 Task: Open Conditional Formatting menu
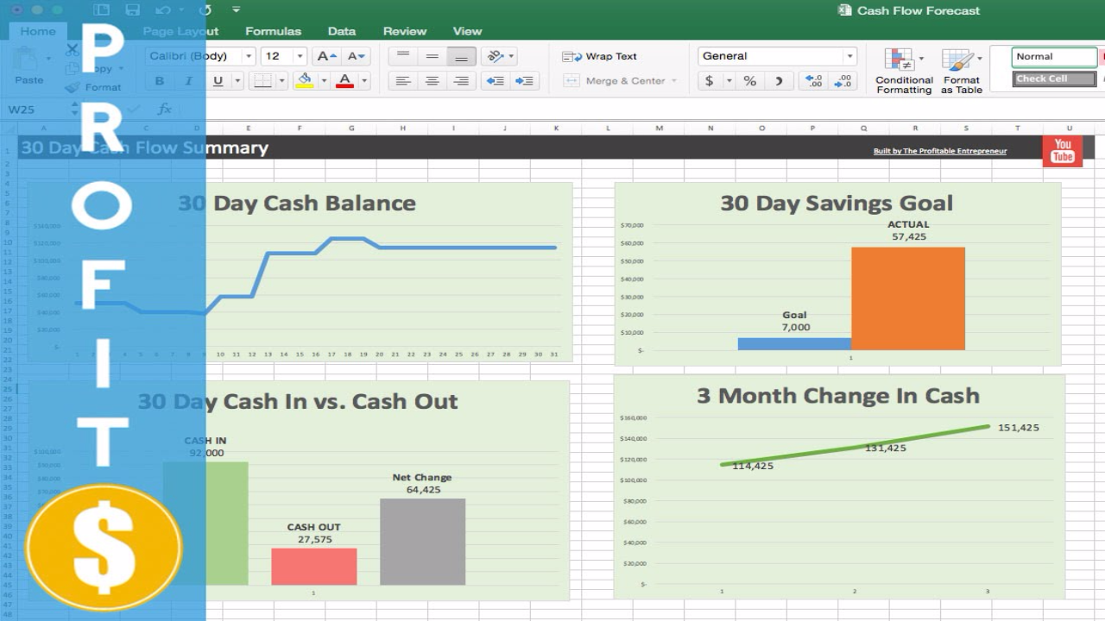[x=904, y=71]
